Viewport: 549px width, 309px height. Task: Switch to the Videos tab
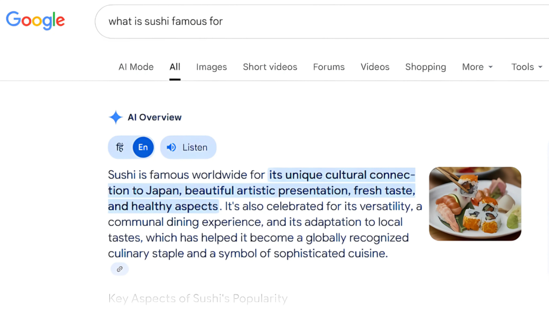point(375,67)
